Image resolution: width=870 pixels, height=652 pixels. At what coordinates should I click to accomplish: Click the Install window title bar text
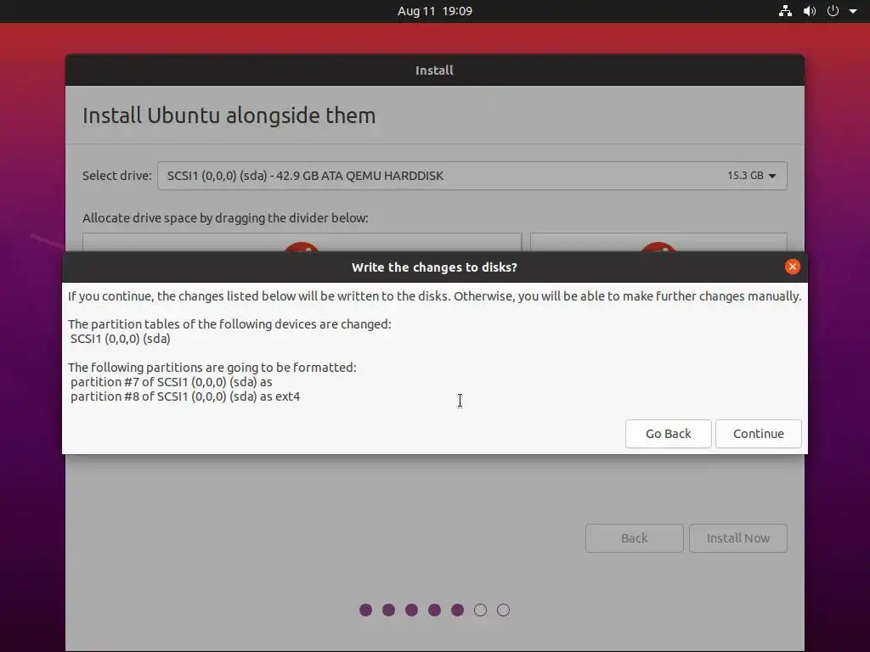(434, 70)
